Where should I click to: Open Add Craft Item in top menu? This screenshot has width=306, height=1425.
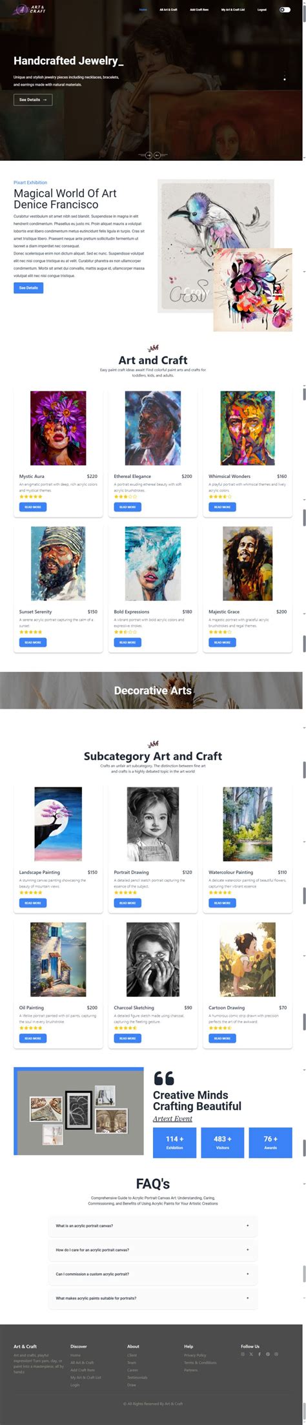199,10
